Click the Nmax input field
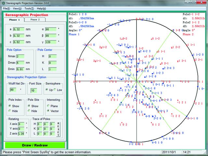The height and width of the screenshot is (156, 208). click(20, 56)
